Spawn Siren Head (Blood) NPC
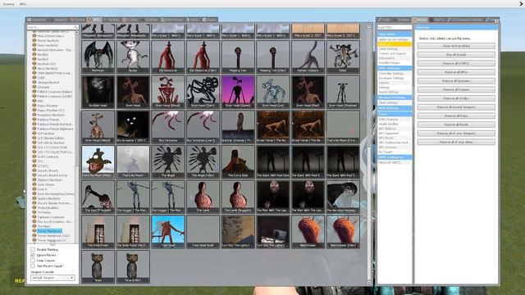The height and width of the screenshot is (295, 525). pyautogui.click(x=167, y=92)
